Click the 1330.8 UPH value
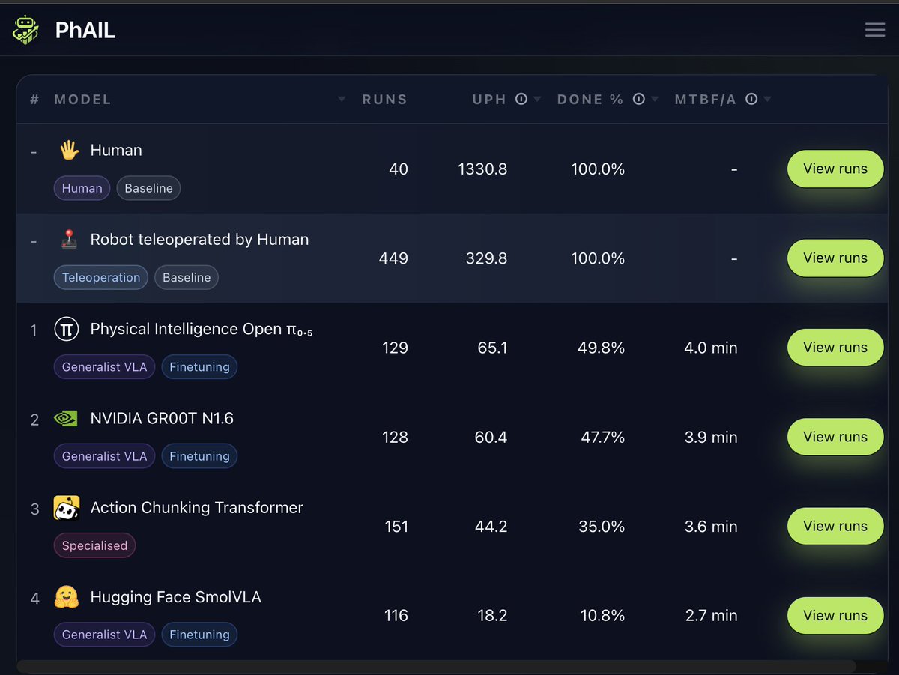Screen dimensions: 899x675 click(x=482, y=169)
